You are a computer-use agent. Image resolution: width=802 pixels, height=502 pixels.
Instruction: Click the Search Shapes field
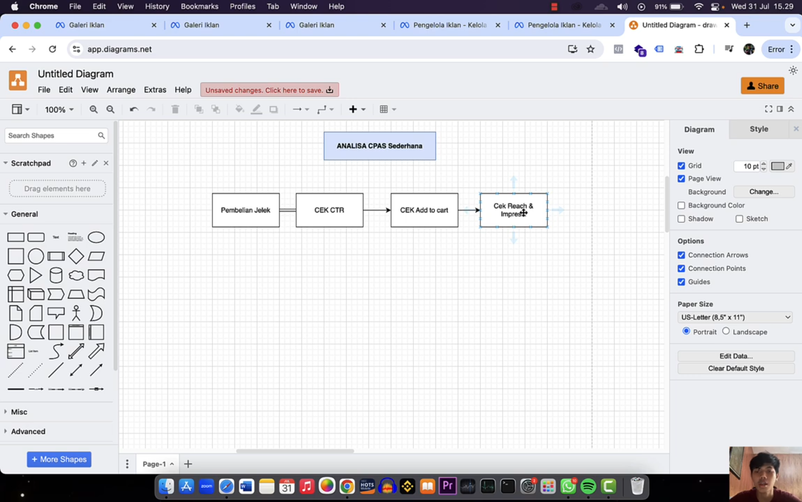click(x=52, y=135)
